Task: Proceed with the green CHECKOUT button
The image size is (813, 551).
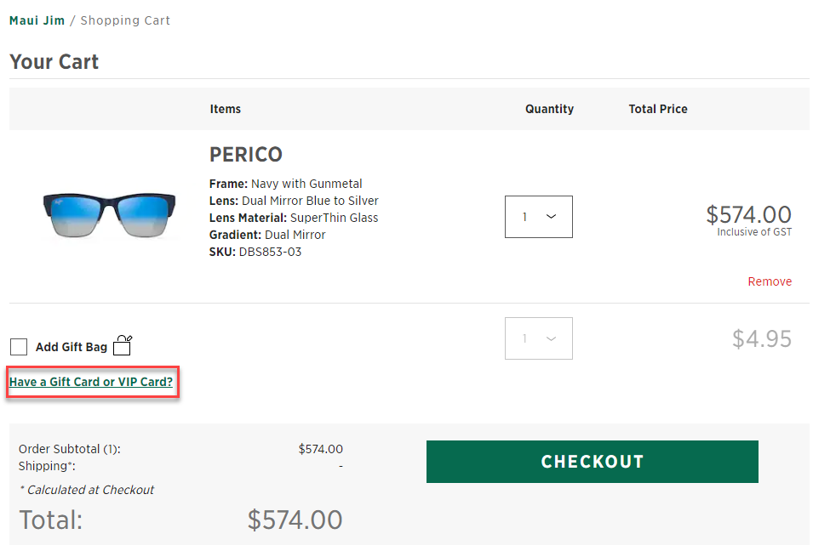Action: 593,462
